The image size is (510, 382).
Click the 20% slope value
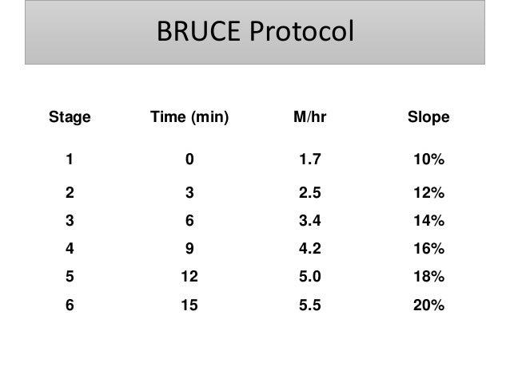(428, 305)
